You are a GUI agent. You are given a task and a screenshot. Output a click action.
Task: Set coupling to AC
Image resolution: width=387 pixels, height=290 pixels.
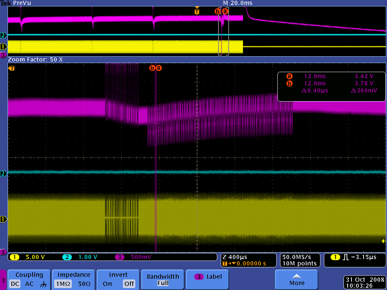point(29,284)
